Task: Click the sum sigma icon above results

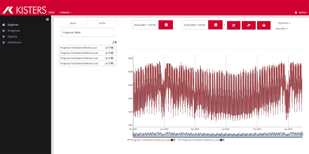Action: tap(113, 42)
